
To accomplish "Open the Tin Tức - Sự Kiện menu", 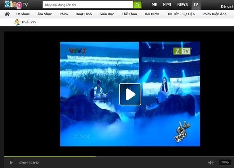I will tap(181, 14).
